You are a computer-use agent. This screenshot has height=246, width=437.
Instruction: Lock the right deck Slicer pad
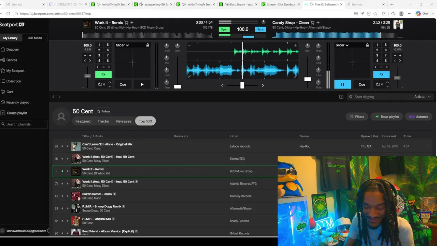click(367, 45)
